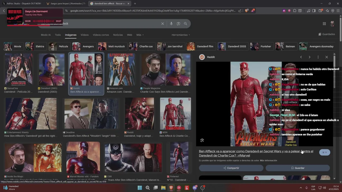Viewport: 342px width, 192px height.
Task: Click the Compartir button
Action: click(231, 168)
